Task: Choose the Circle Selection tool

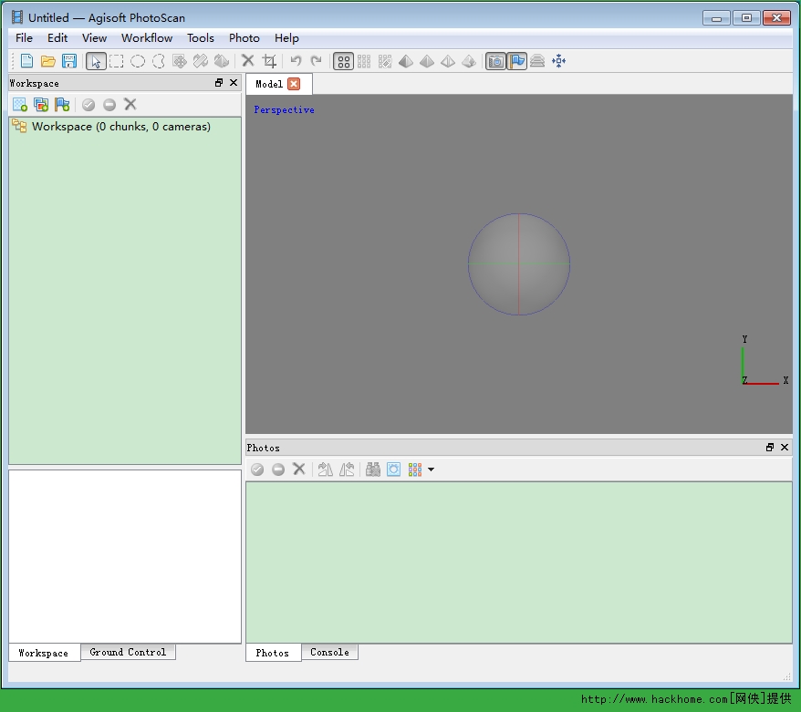Action: pos(138,61)
